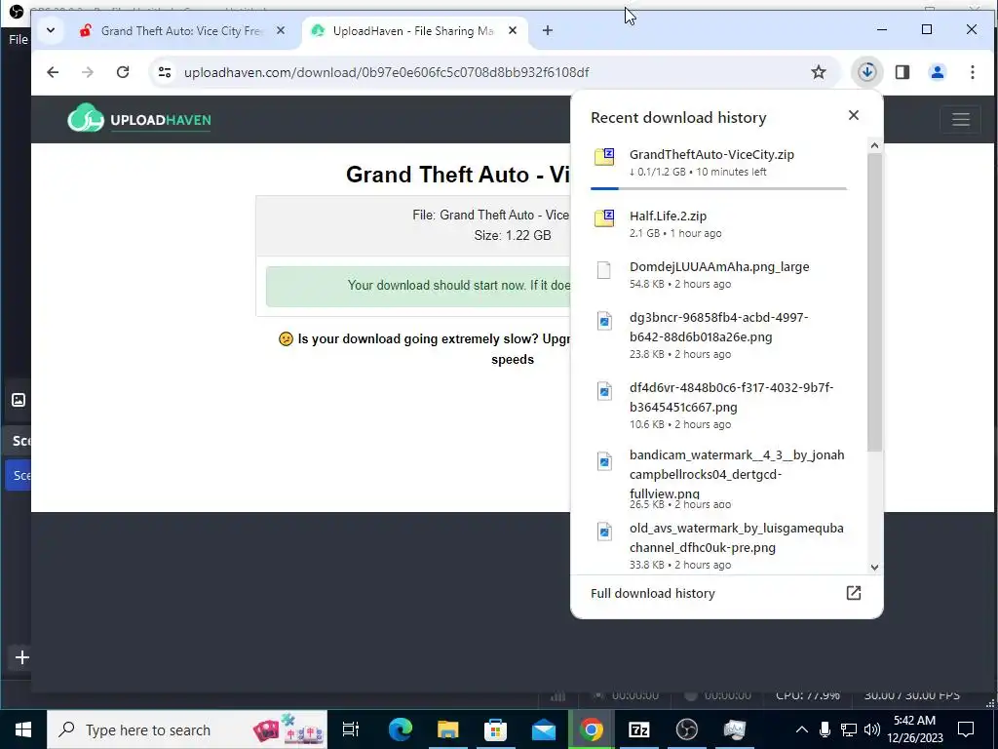Screen dimensions: 998x749
Task: Click downloads list scroll up arrow
Action: point(874,146)
